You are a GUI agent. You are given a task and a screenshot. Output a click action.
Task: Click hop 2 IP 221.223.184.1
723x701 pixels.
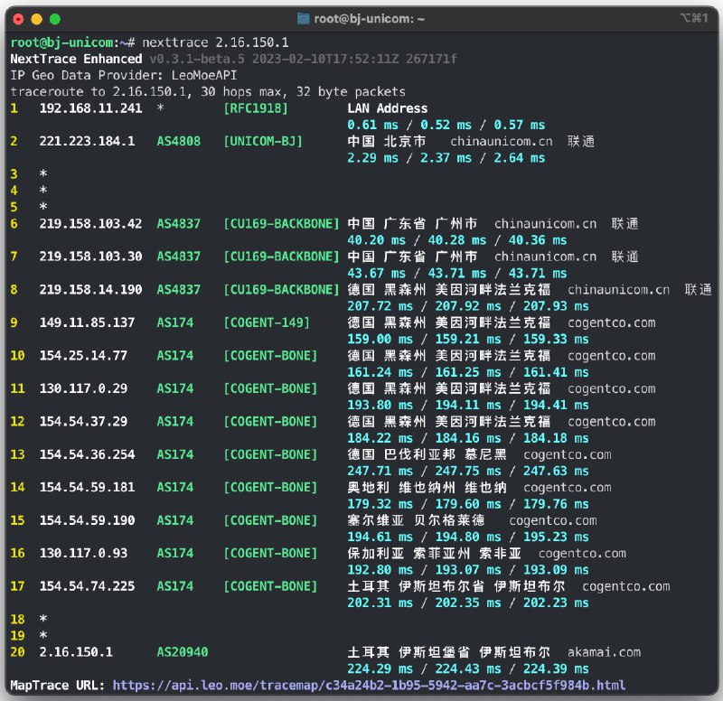pyautogui.click(x=87, y=142)
